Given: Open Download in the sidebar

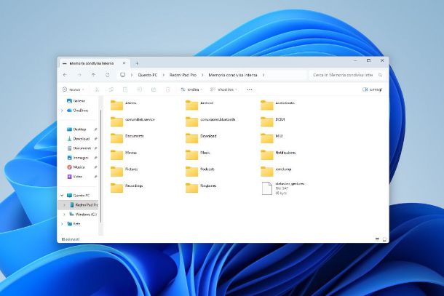Looking at the screenshot, I should tap(78, 139).
